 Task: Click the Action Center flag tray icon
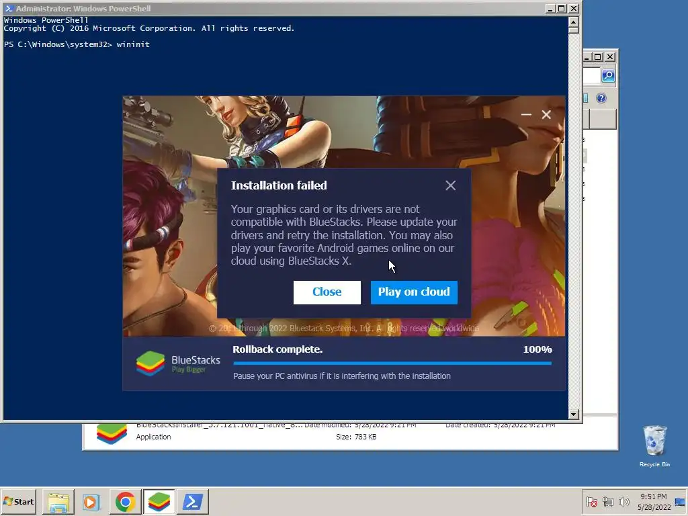click(591, 501)
